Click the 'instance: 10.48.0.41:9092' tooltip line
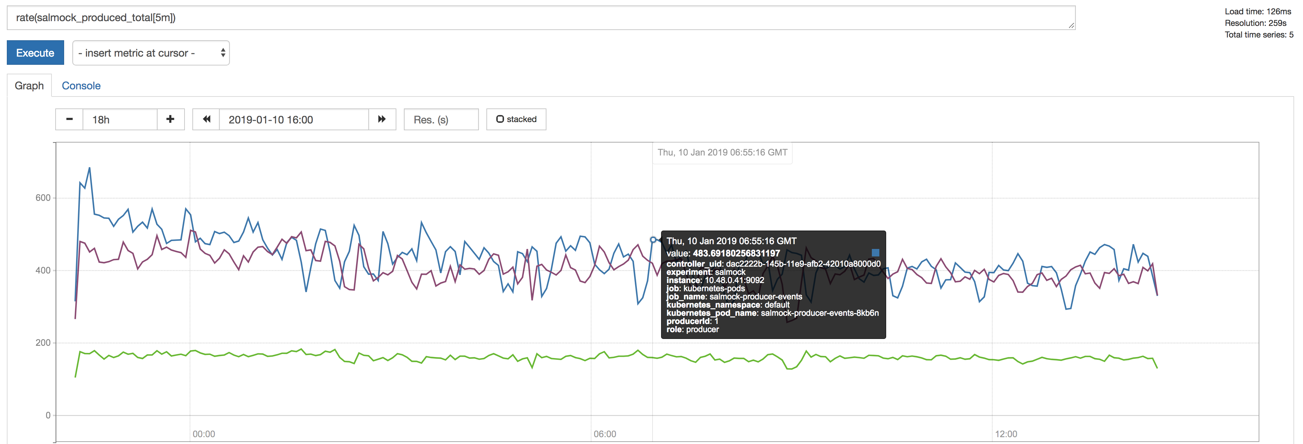Image resolution: width=1303 pixels, height=444 pixels. (x=715, y=280)
